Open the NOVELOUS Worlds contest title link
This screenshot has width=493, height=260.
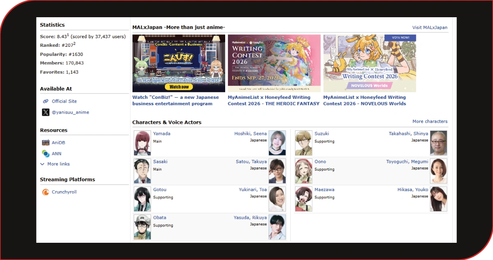pos(365,100)
